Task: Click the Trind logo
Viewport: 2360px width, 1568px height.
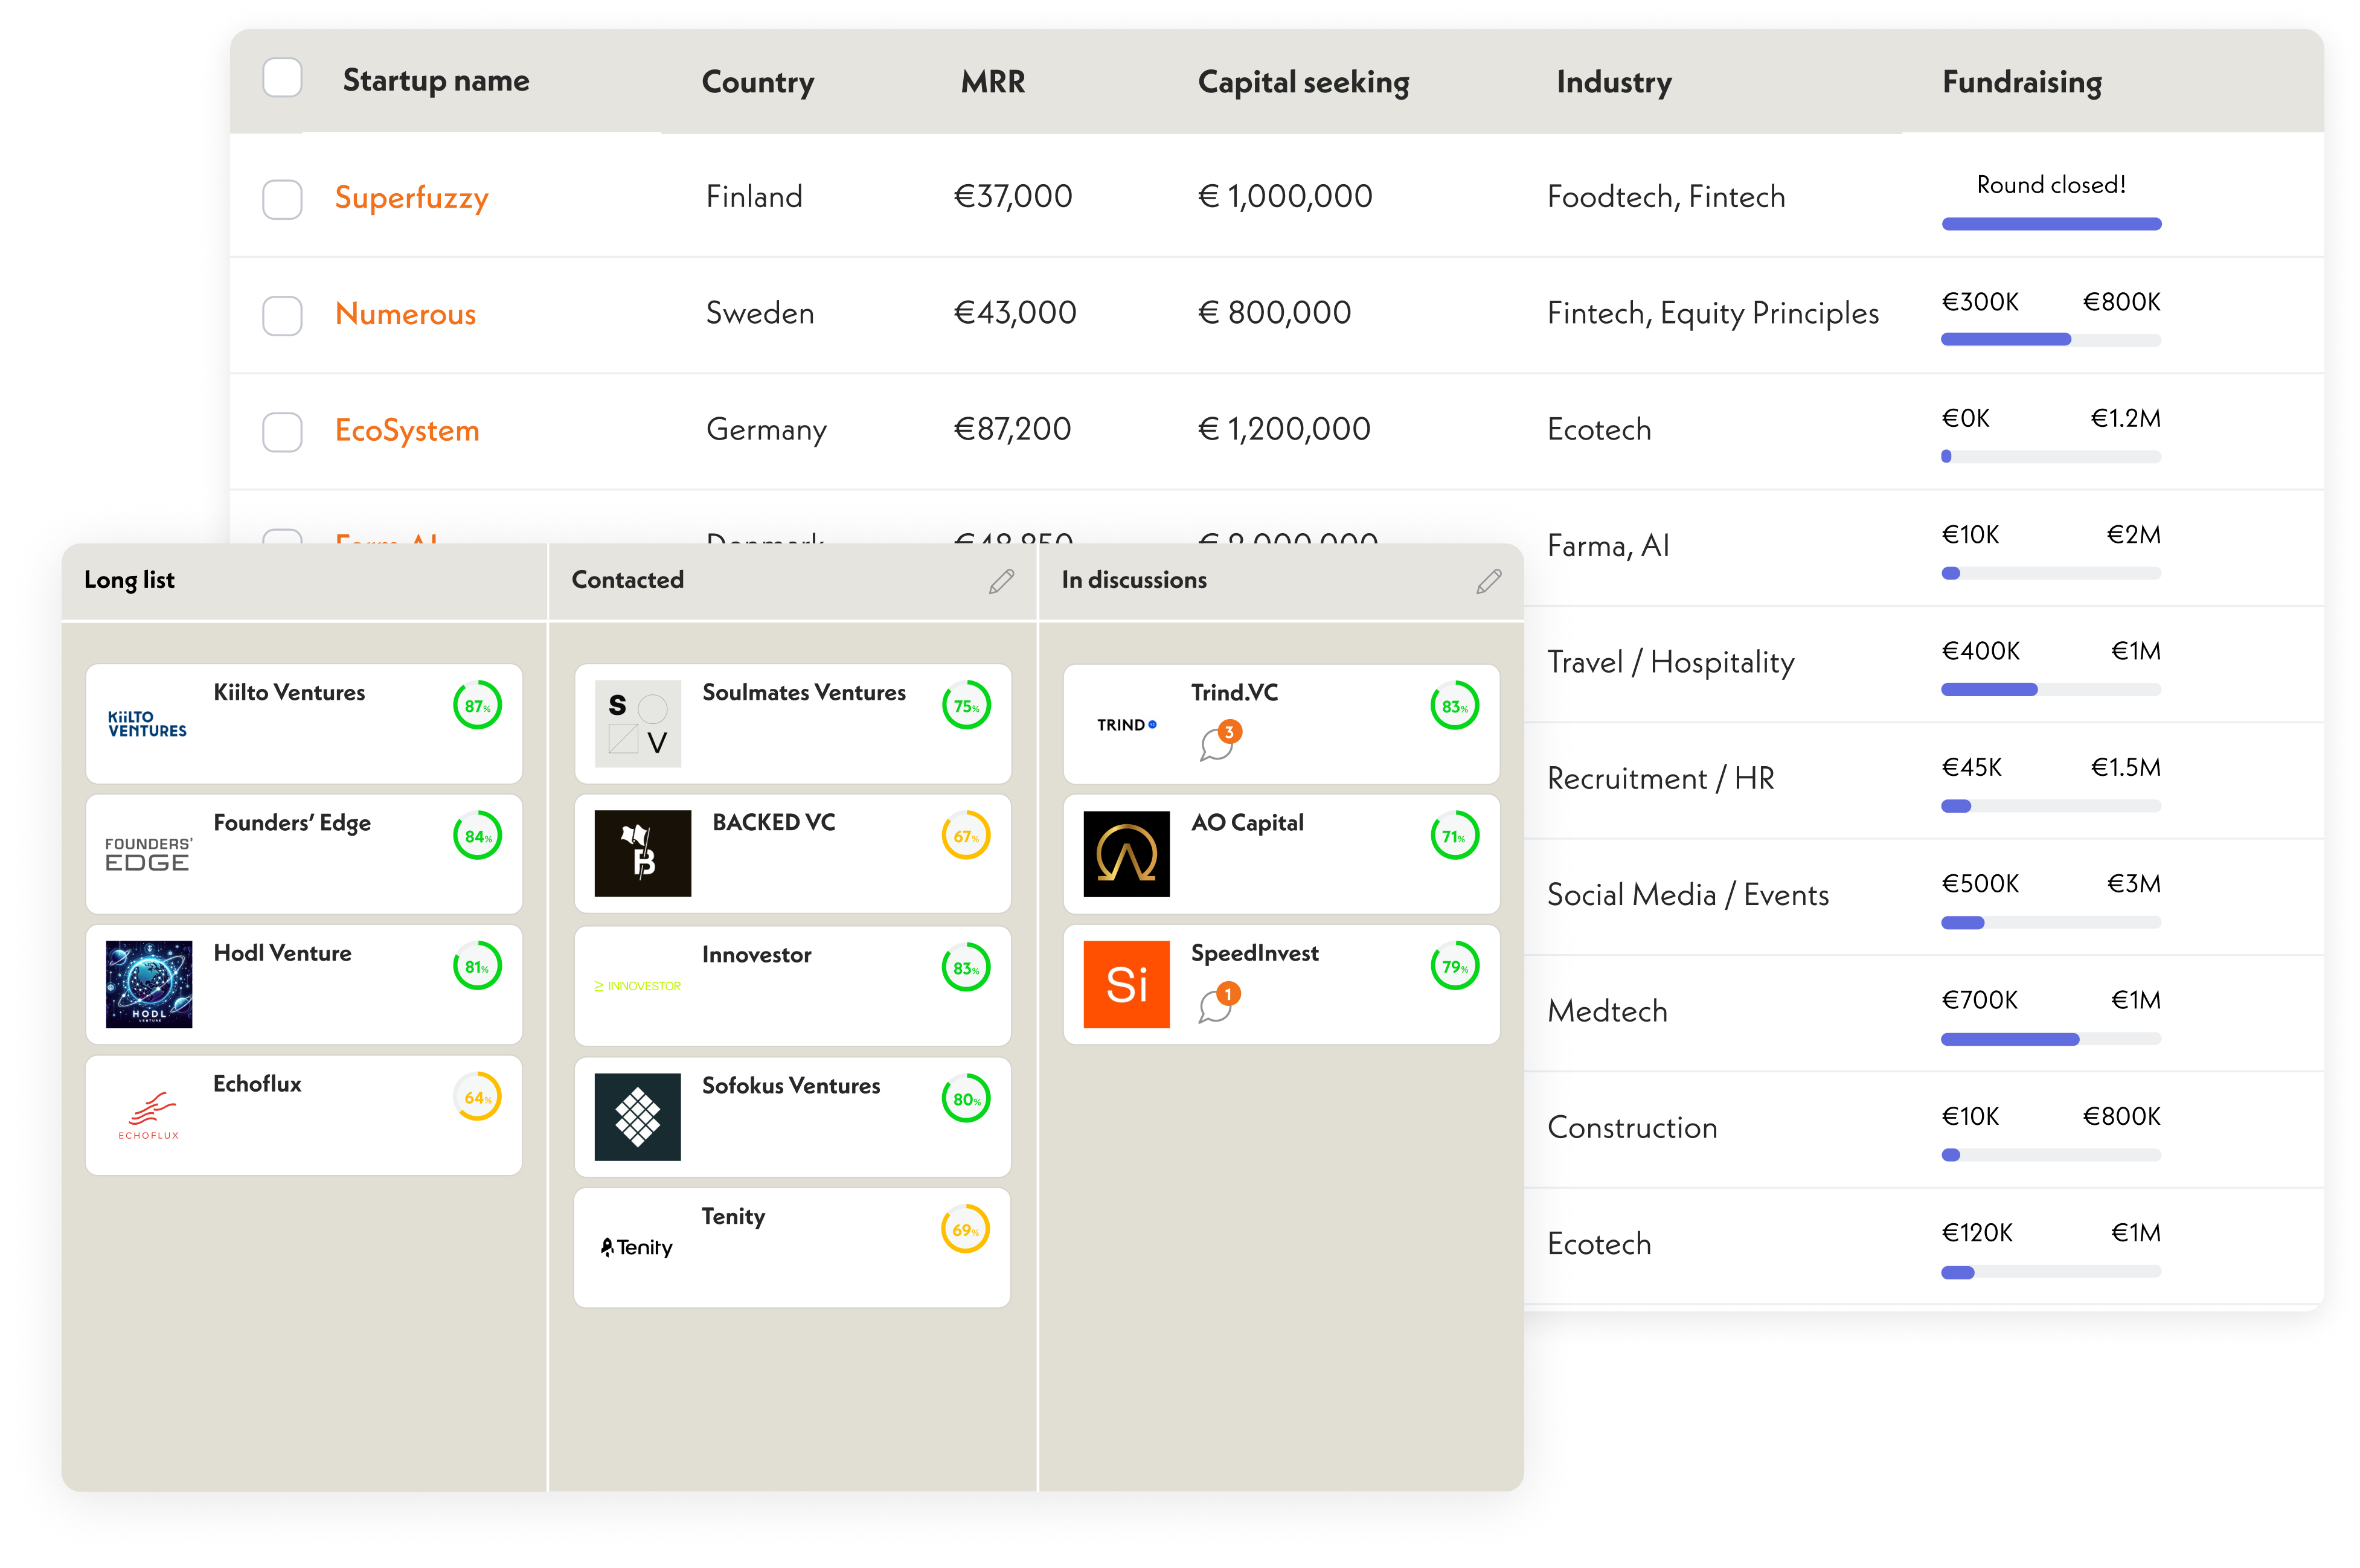Action: coord(1126,725)
